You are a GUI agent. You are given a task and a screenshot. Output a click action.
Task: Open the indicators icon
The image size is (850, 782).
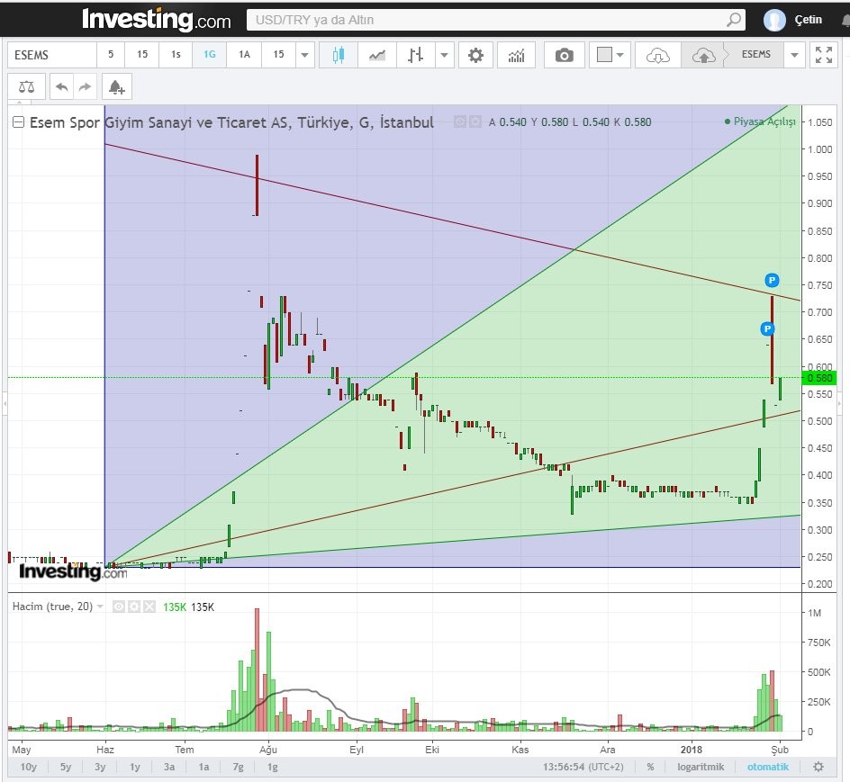(x=516, y=55)
